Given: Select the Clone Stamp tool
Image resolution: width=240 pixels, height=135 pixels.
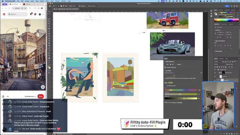Looking at the screenshot, I should click(x=49, y=33).
